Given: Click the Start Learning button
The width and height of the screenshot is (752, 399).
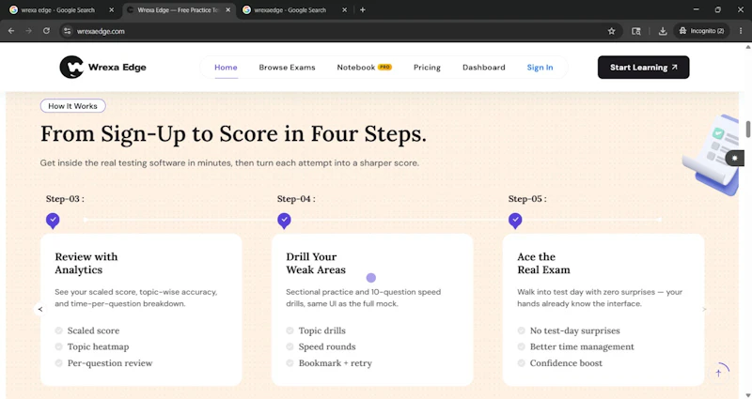Looking at the screenshot, I should pyautogui.click(x=643, y=67).
